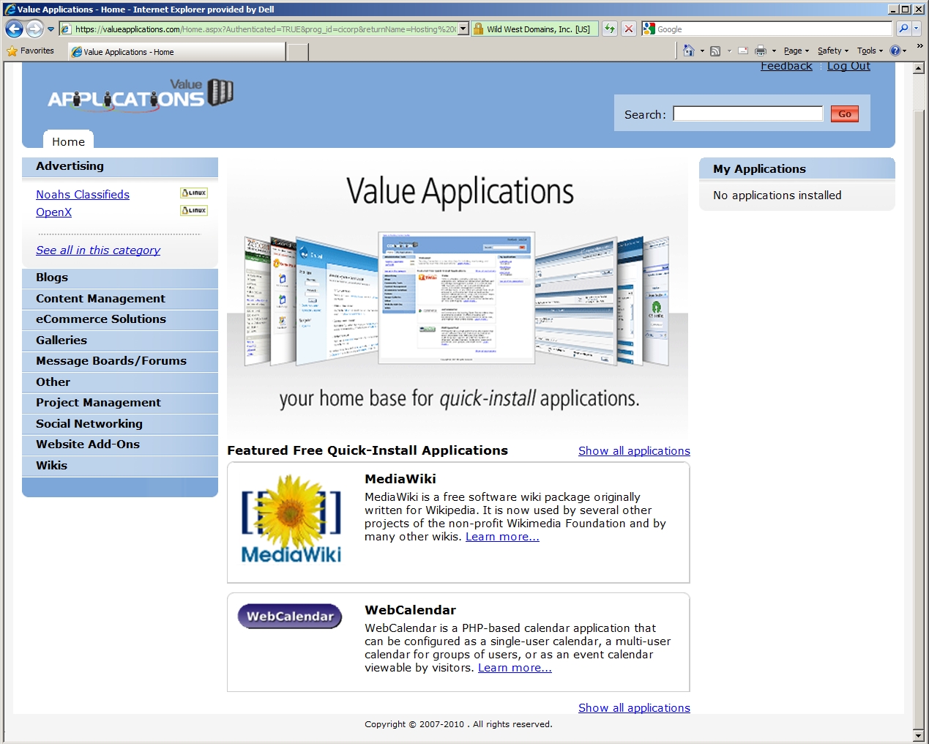Click bottom Show all applications link

[634, 708]
